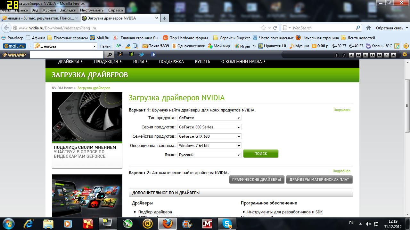Screen dimensions: 410x230
Task: Expand the Серия продуктов dropdown
Action: (x=209, y=127)
